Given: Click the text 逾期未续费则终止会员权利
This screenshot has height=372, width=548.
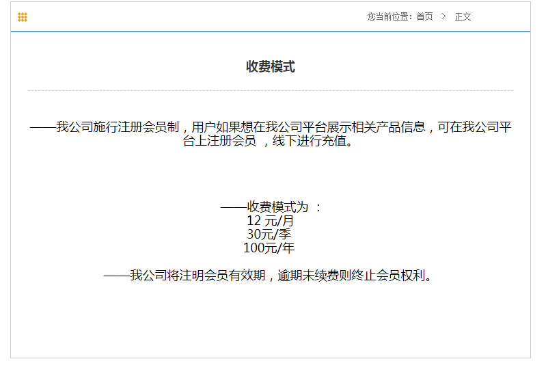Looking at the screenshot, I should (x=355, y=276).
